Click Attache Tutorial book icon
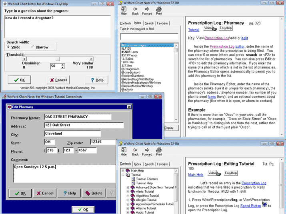The image size is (286, 214). point(133,208)
